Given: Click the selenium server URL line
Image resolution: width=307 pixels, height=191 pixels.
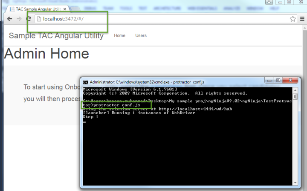Looking at the screenshot, I should point(157,109).
